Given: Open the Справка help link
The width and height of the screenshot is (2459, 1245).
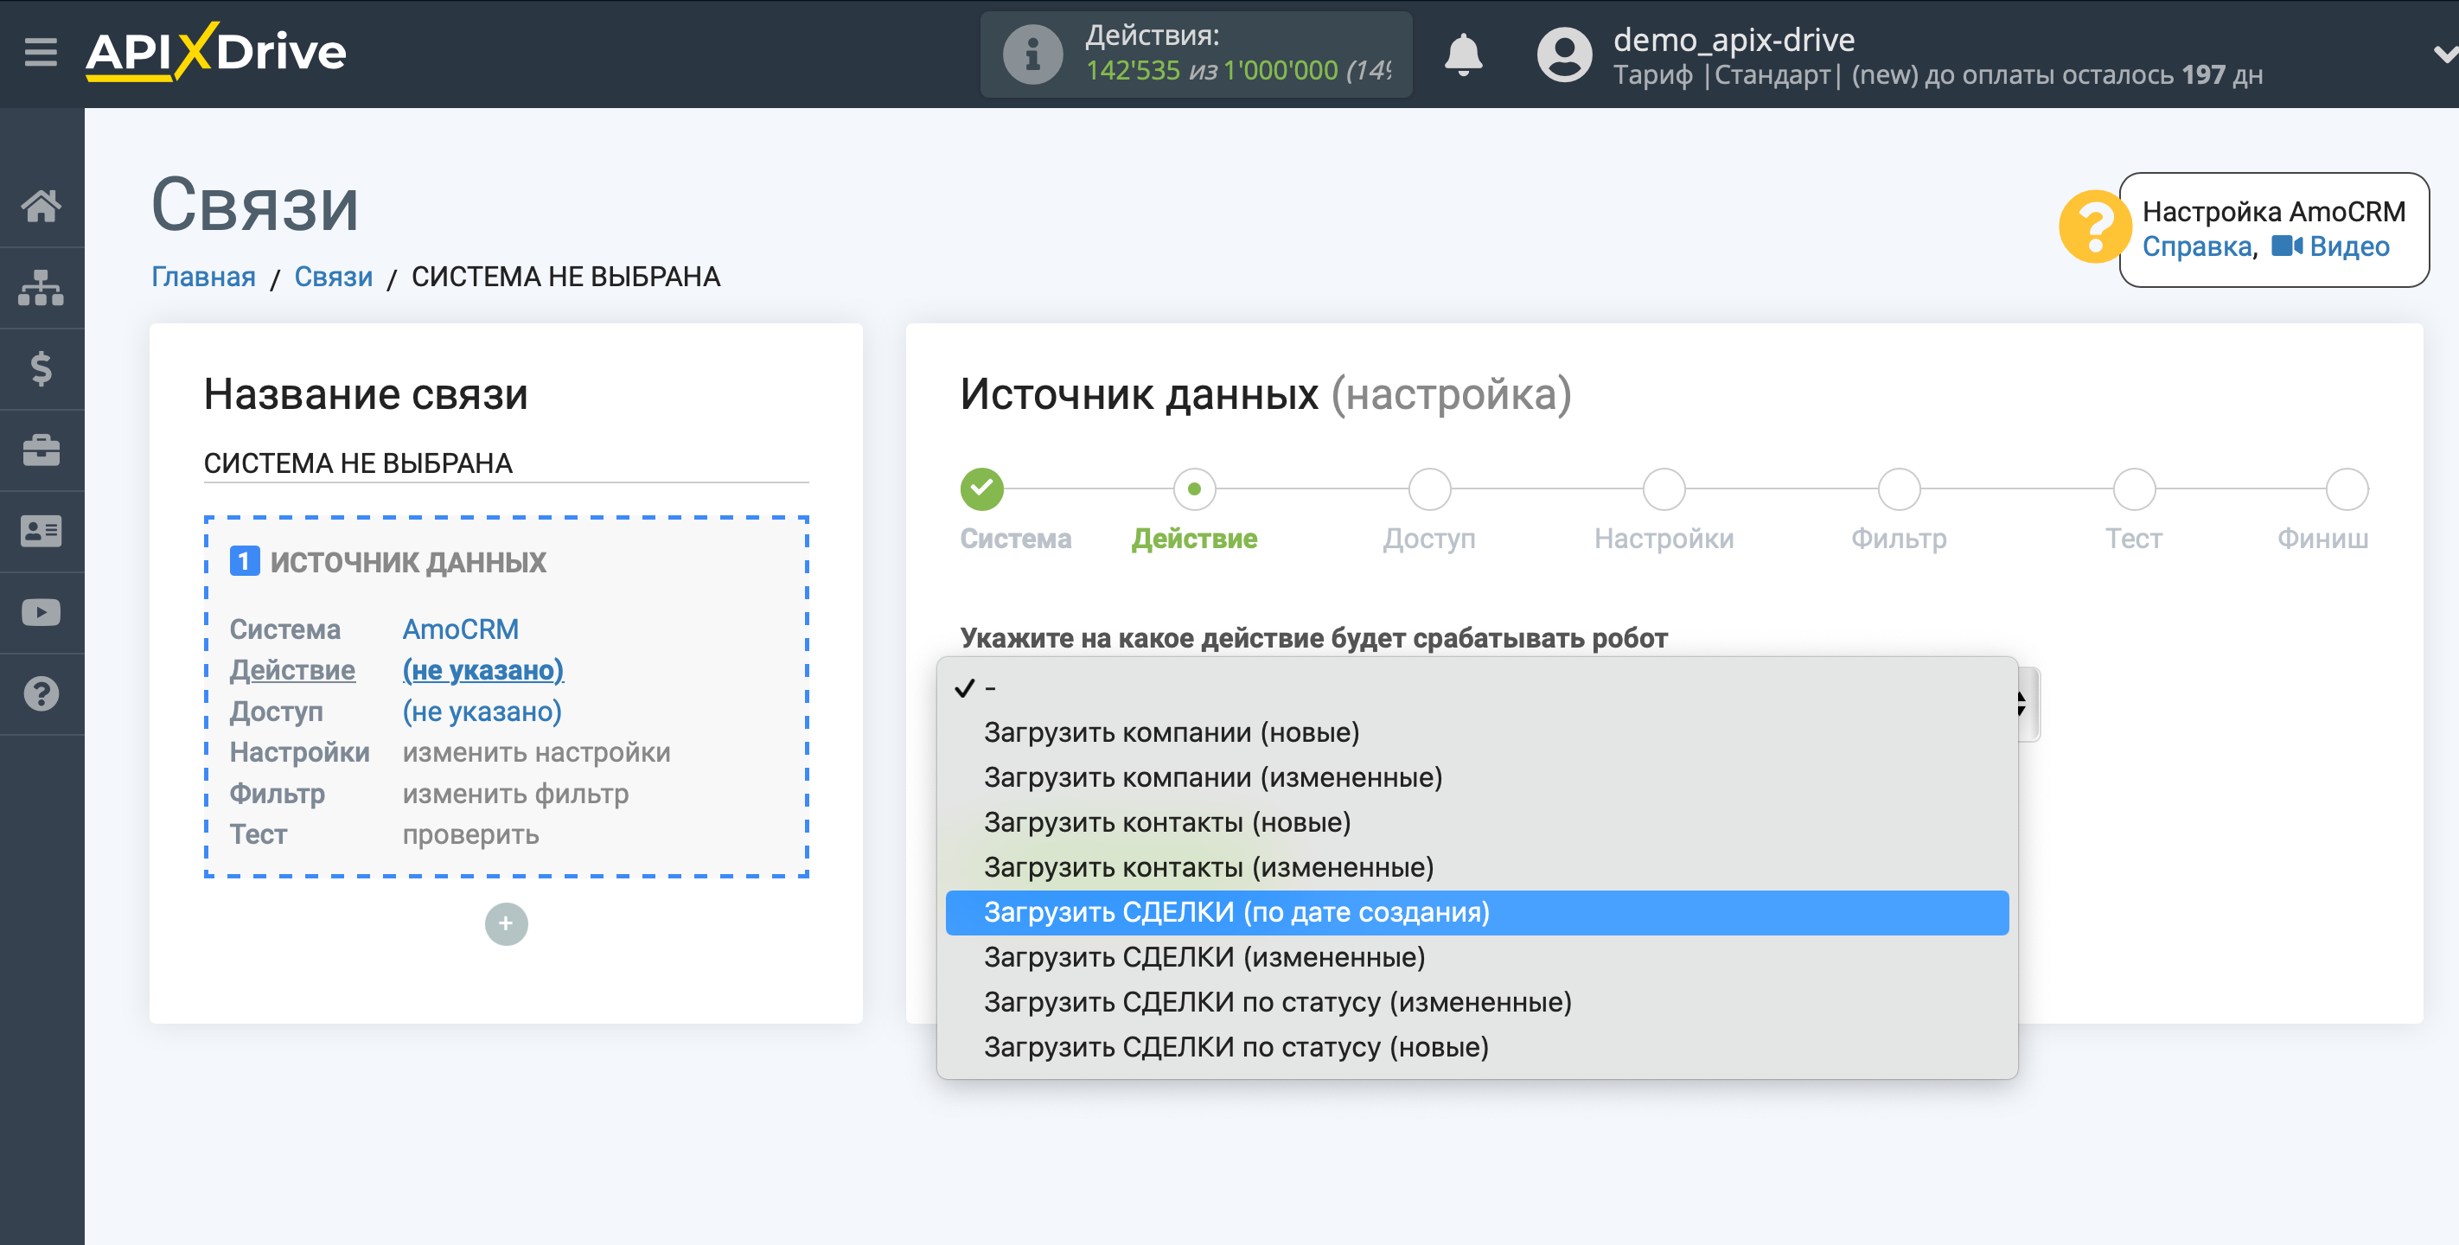Looking at the screenshot, I should click(2196, 246).
